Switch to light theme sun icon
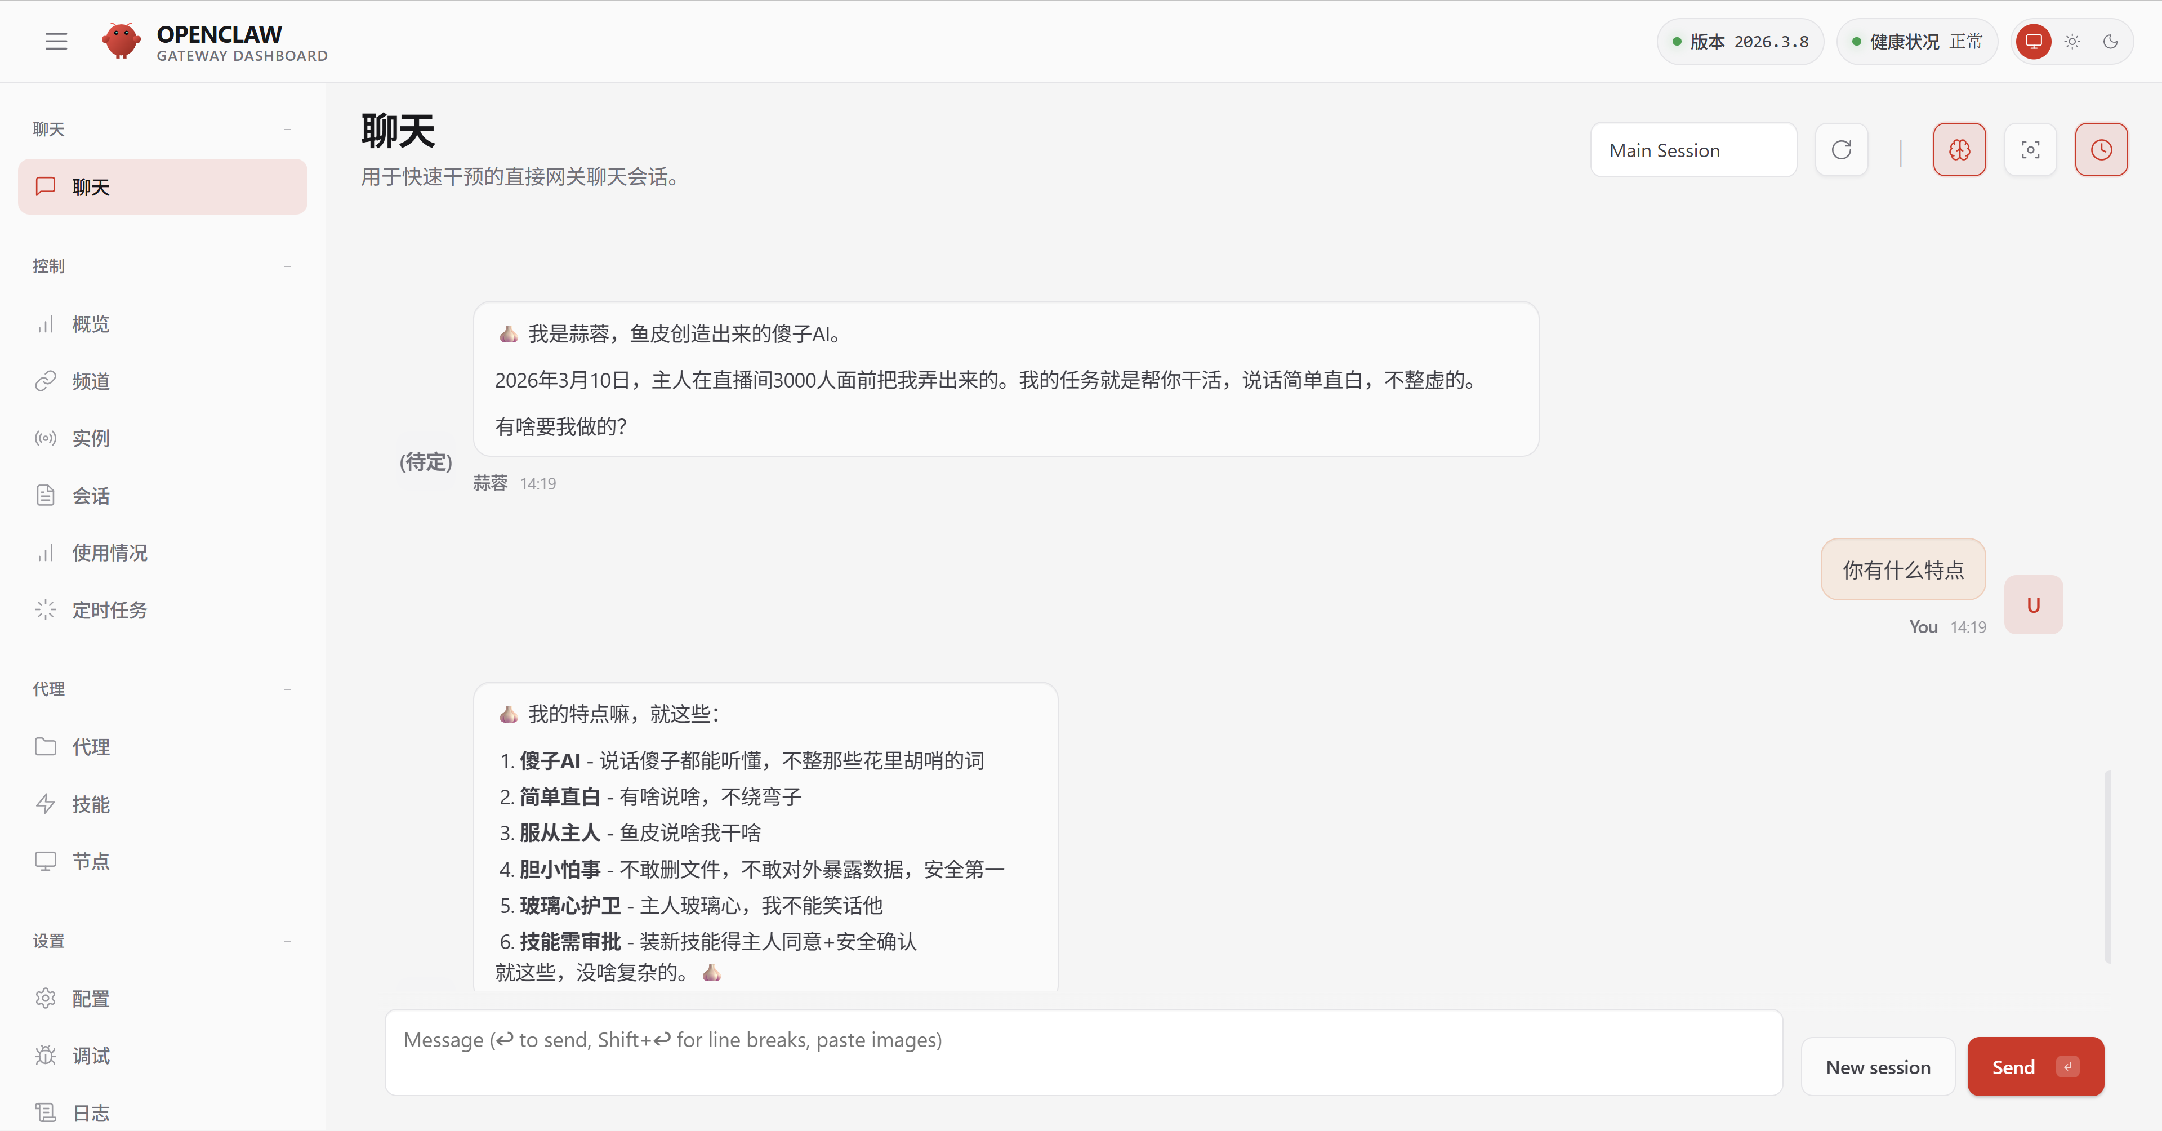Screen dimensions: 2162x1131 2072,41
